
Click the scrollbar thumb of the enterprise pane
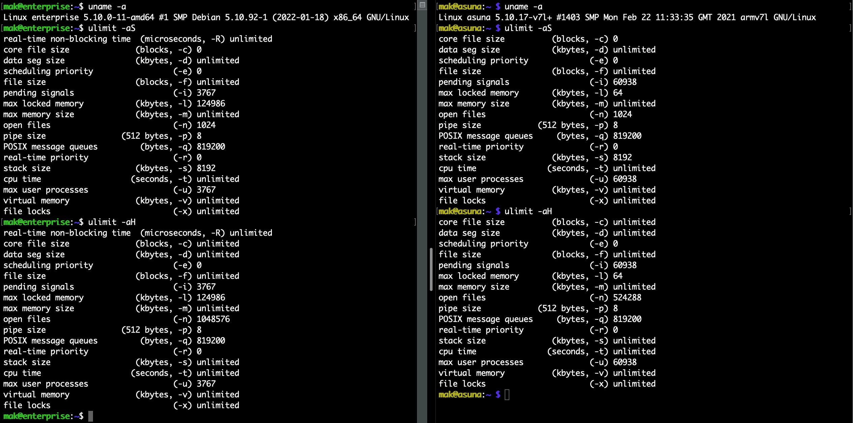click(x=431, y=269)
